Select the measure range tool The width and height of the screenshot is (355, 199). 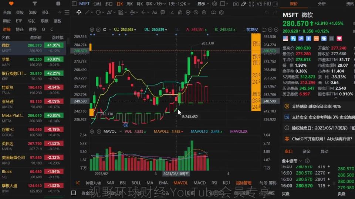coord(132,13)
